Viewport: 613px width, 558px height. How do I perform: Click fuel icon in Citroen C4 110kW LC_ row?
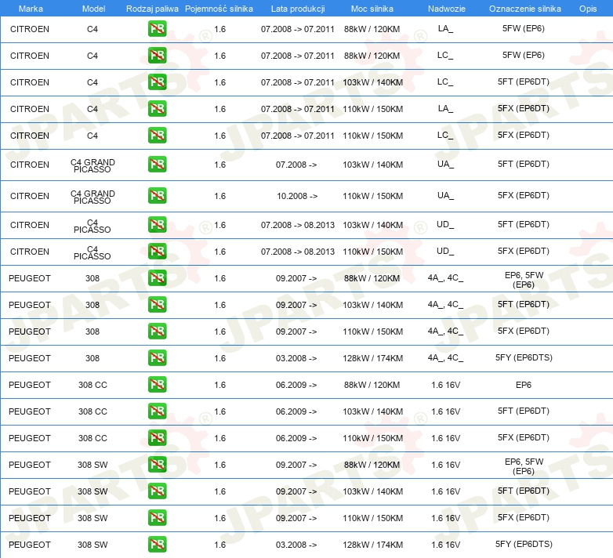tap(157, 136)
